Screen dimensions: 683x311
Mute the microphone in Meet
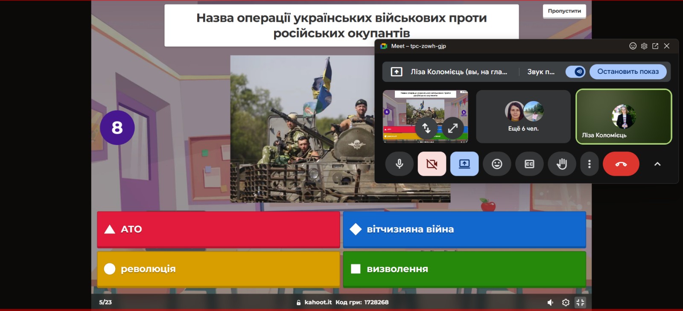pos(399,164)
